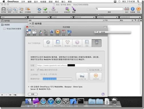Select Bonjour sync method

[x=67, y=43]
